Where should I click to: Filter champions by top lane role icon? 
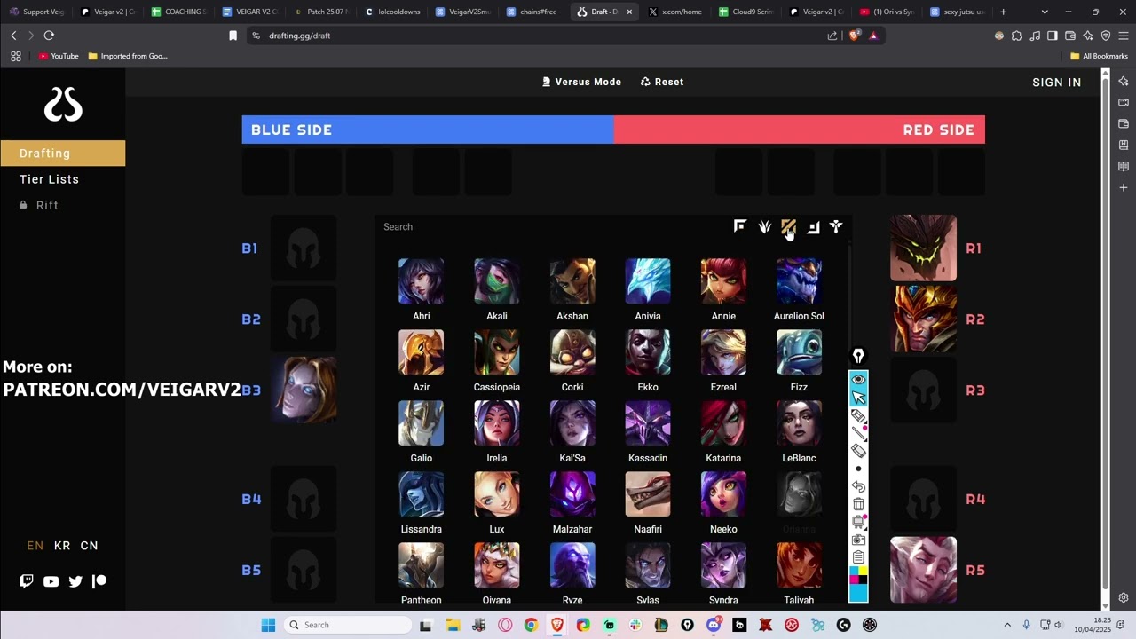[x=740, y=226]
